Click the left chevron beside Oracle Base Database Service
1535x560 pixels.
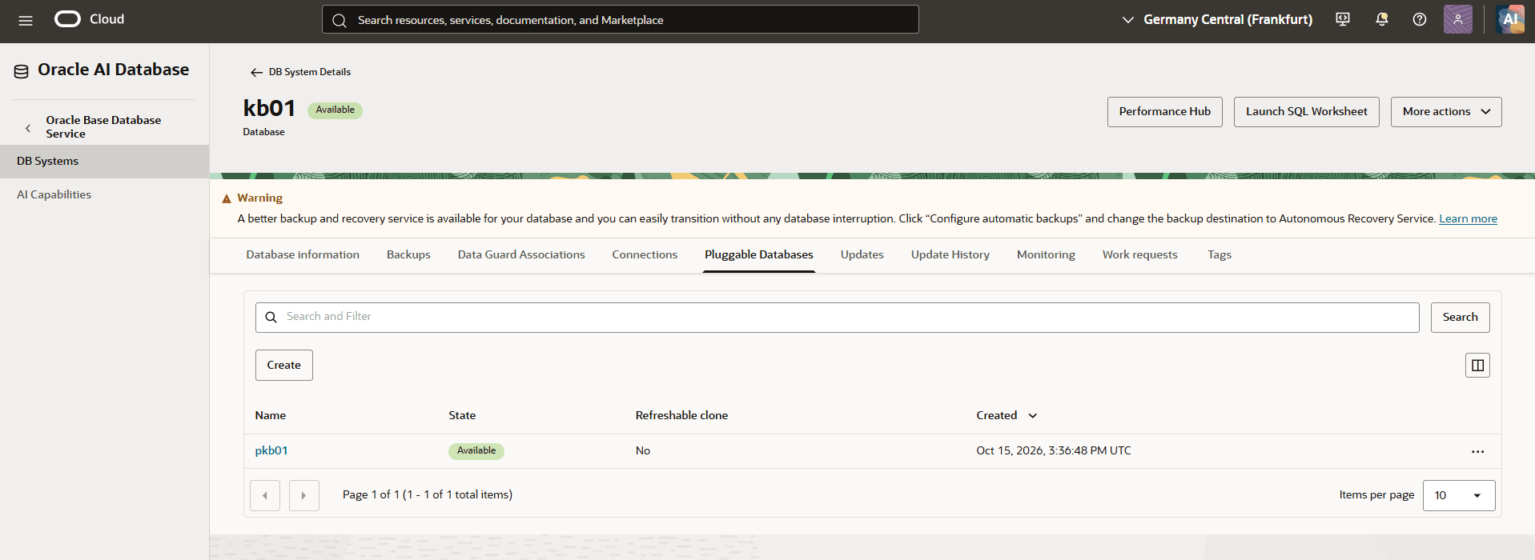28,128
